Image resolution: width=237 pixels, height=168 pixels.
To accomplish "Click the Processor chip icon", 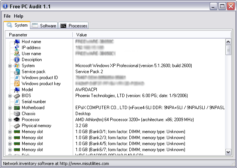I will click(x=17, y=120).
